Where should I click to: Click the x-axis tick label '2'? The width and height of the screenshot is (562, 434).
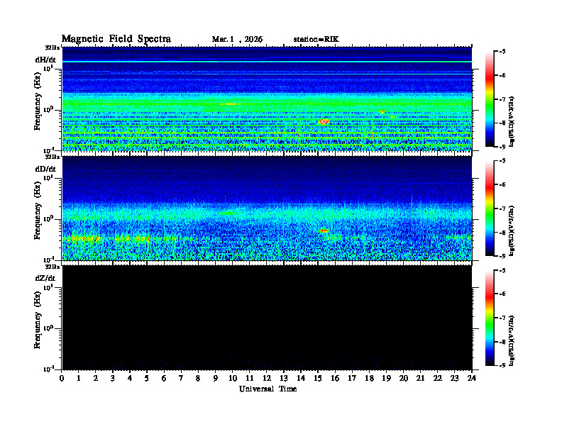(x=96, y=379)
